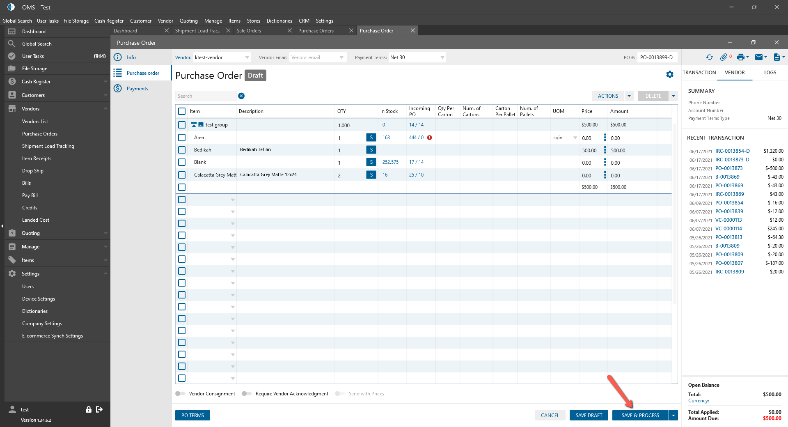Click the S button on the Bedikah row

click(371, 150)
